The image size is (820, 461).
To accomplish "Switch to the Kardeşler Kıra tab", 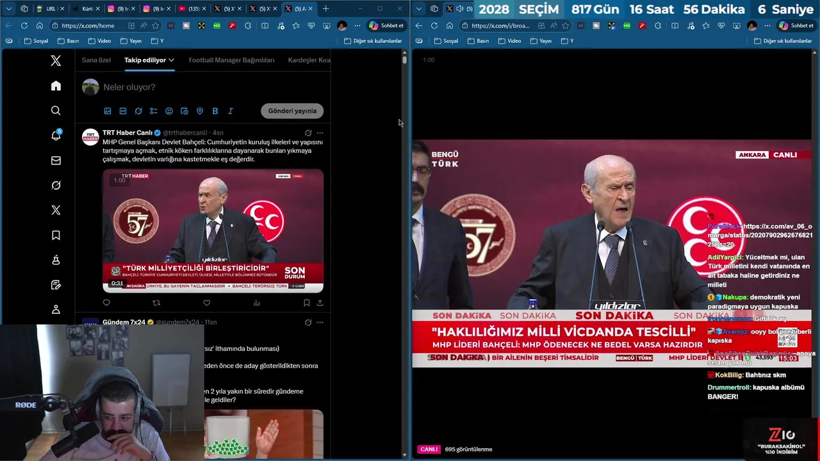I will tap(309, 60).
